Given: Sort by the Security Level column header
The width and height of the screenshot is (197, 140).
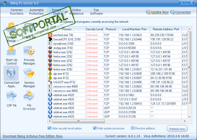Looking at the screenshot, I should [94, 29].
